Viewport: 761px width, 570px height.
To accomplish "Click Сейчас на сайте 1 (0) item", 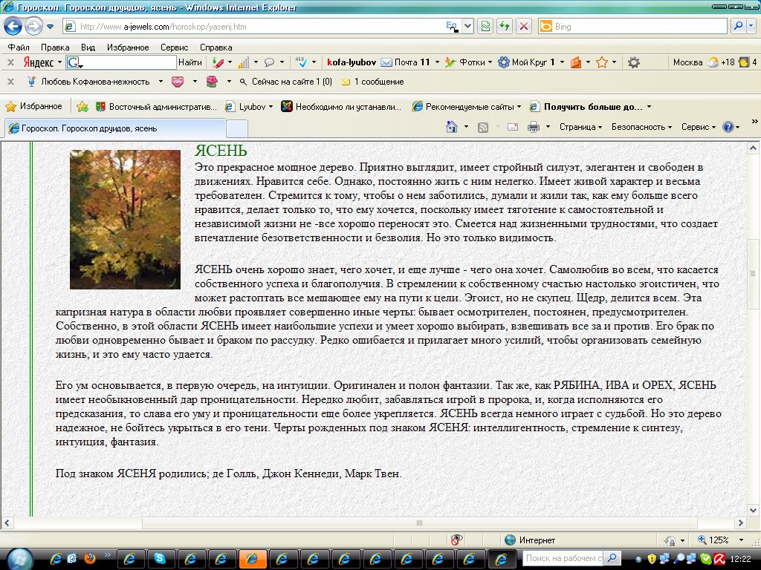I will tap(286, 82).
